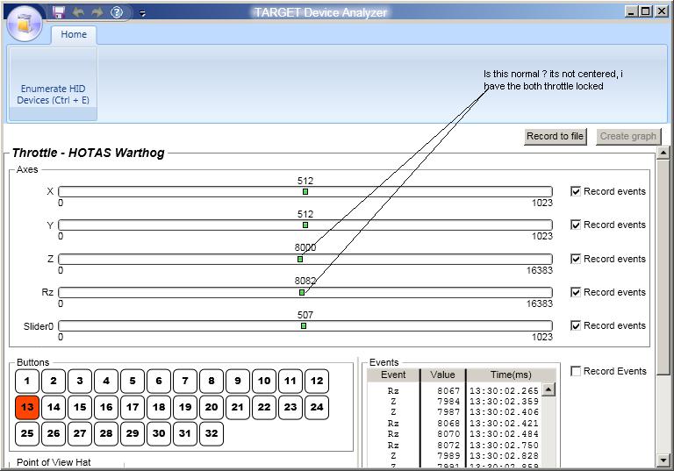The image size is (674, 471).
Task: Select the event row with value 7984
Action: 455,402
